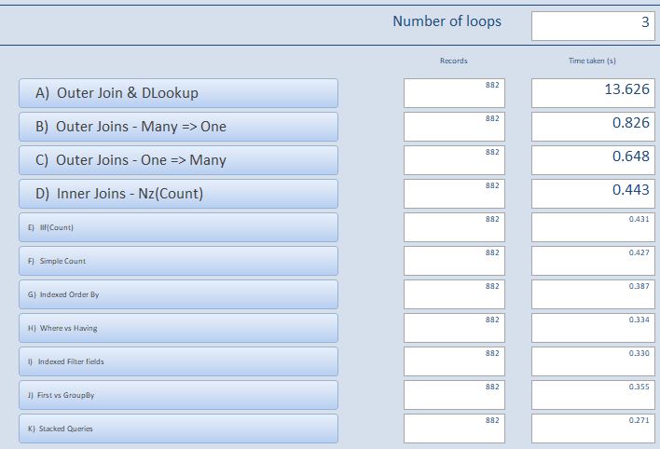
Task: Run the Indexed Filter fields test
Action: 178,361
